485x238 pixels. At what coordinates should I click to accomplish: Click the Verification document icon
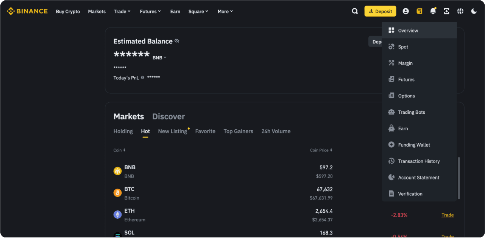point(391,194)
